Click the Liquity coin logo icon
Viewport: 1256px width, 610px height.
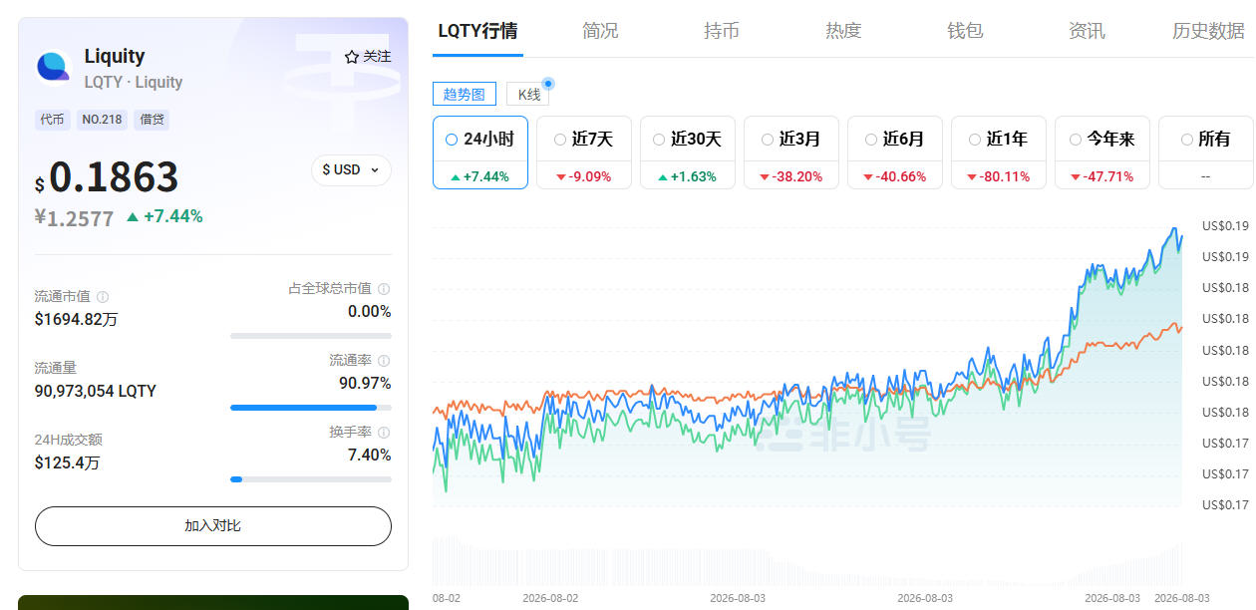[x=53, y=67]
